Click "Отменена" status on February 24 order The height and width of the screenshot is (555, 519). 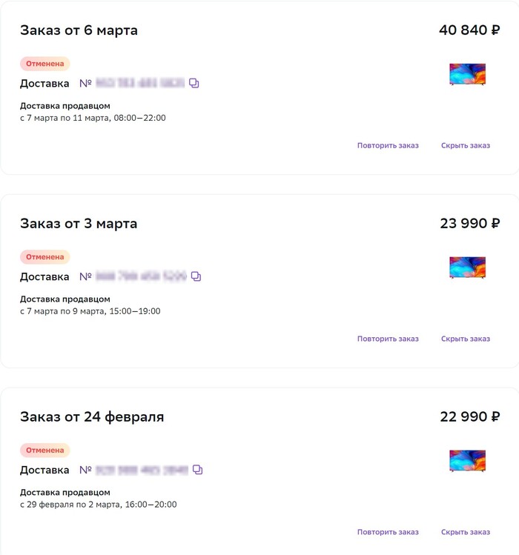point(45,450)
